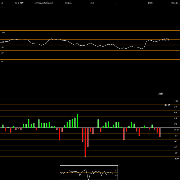Click the -40 axis label in MR panel
The image size is (180, 180).
(176, 141)
